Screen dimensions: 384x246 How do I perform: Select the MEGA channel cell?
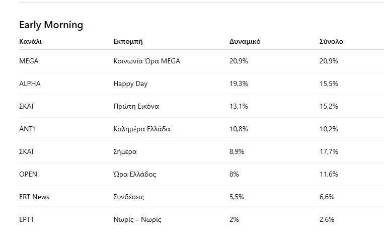click(x=29, y=61)
